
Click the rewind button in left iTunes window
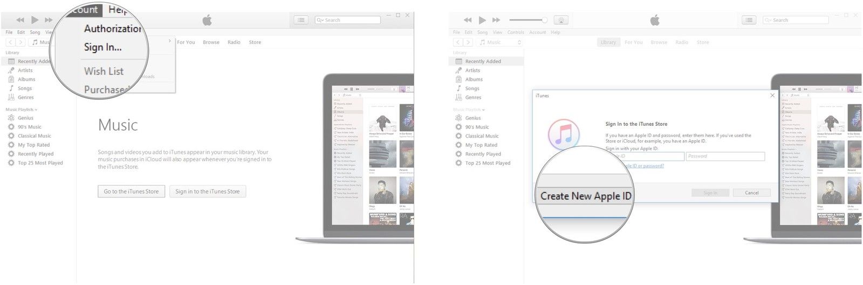click(x=20, y=20)
